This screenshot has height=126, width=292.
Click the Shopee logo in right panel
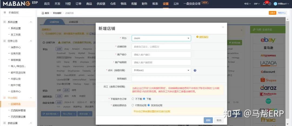pos(268,80)
